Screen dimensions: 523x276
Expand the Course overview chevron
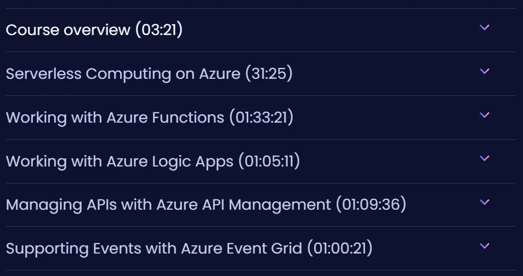coord(484,27)
